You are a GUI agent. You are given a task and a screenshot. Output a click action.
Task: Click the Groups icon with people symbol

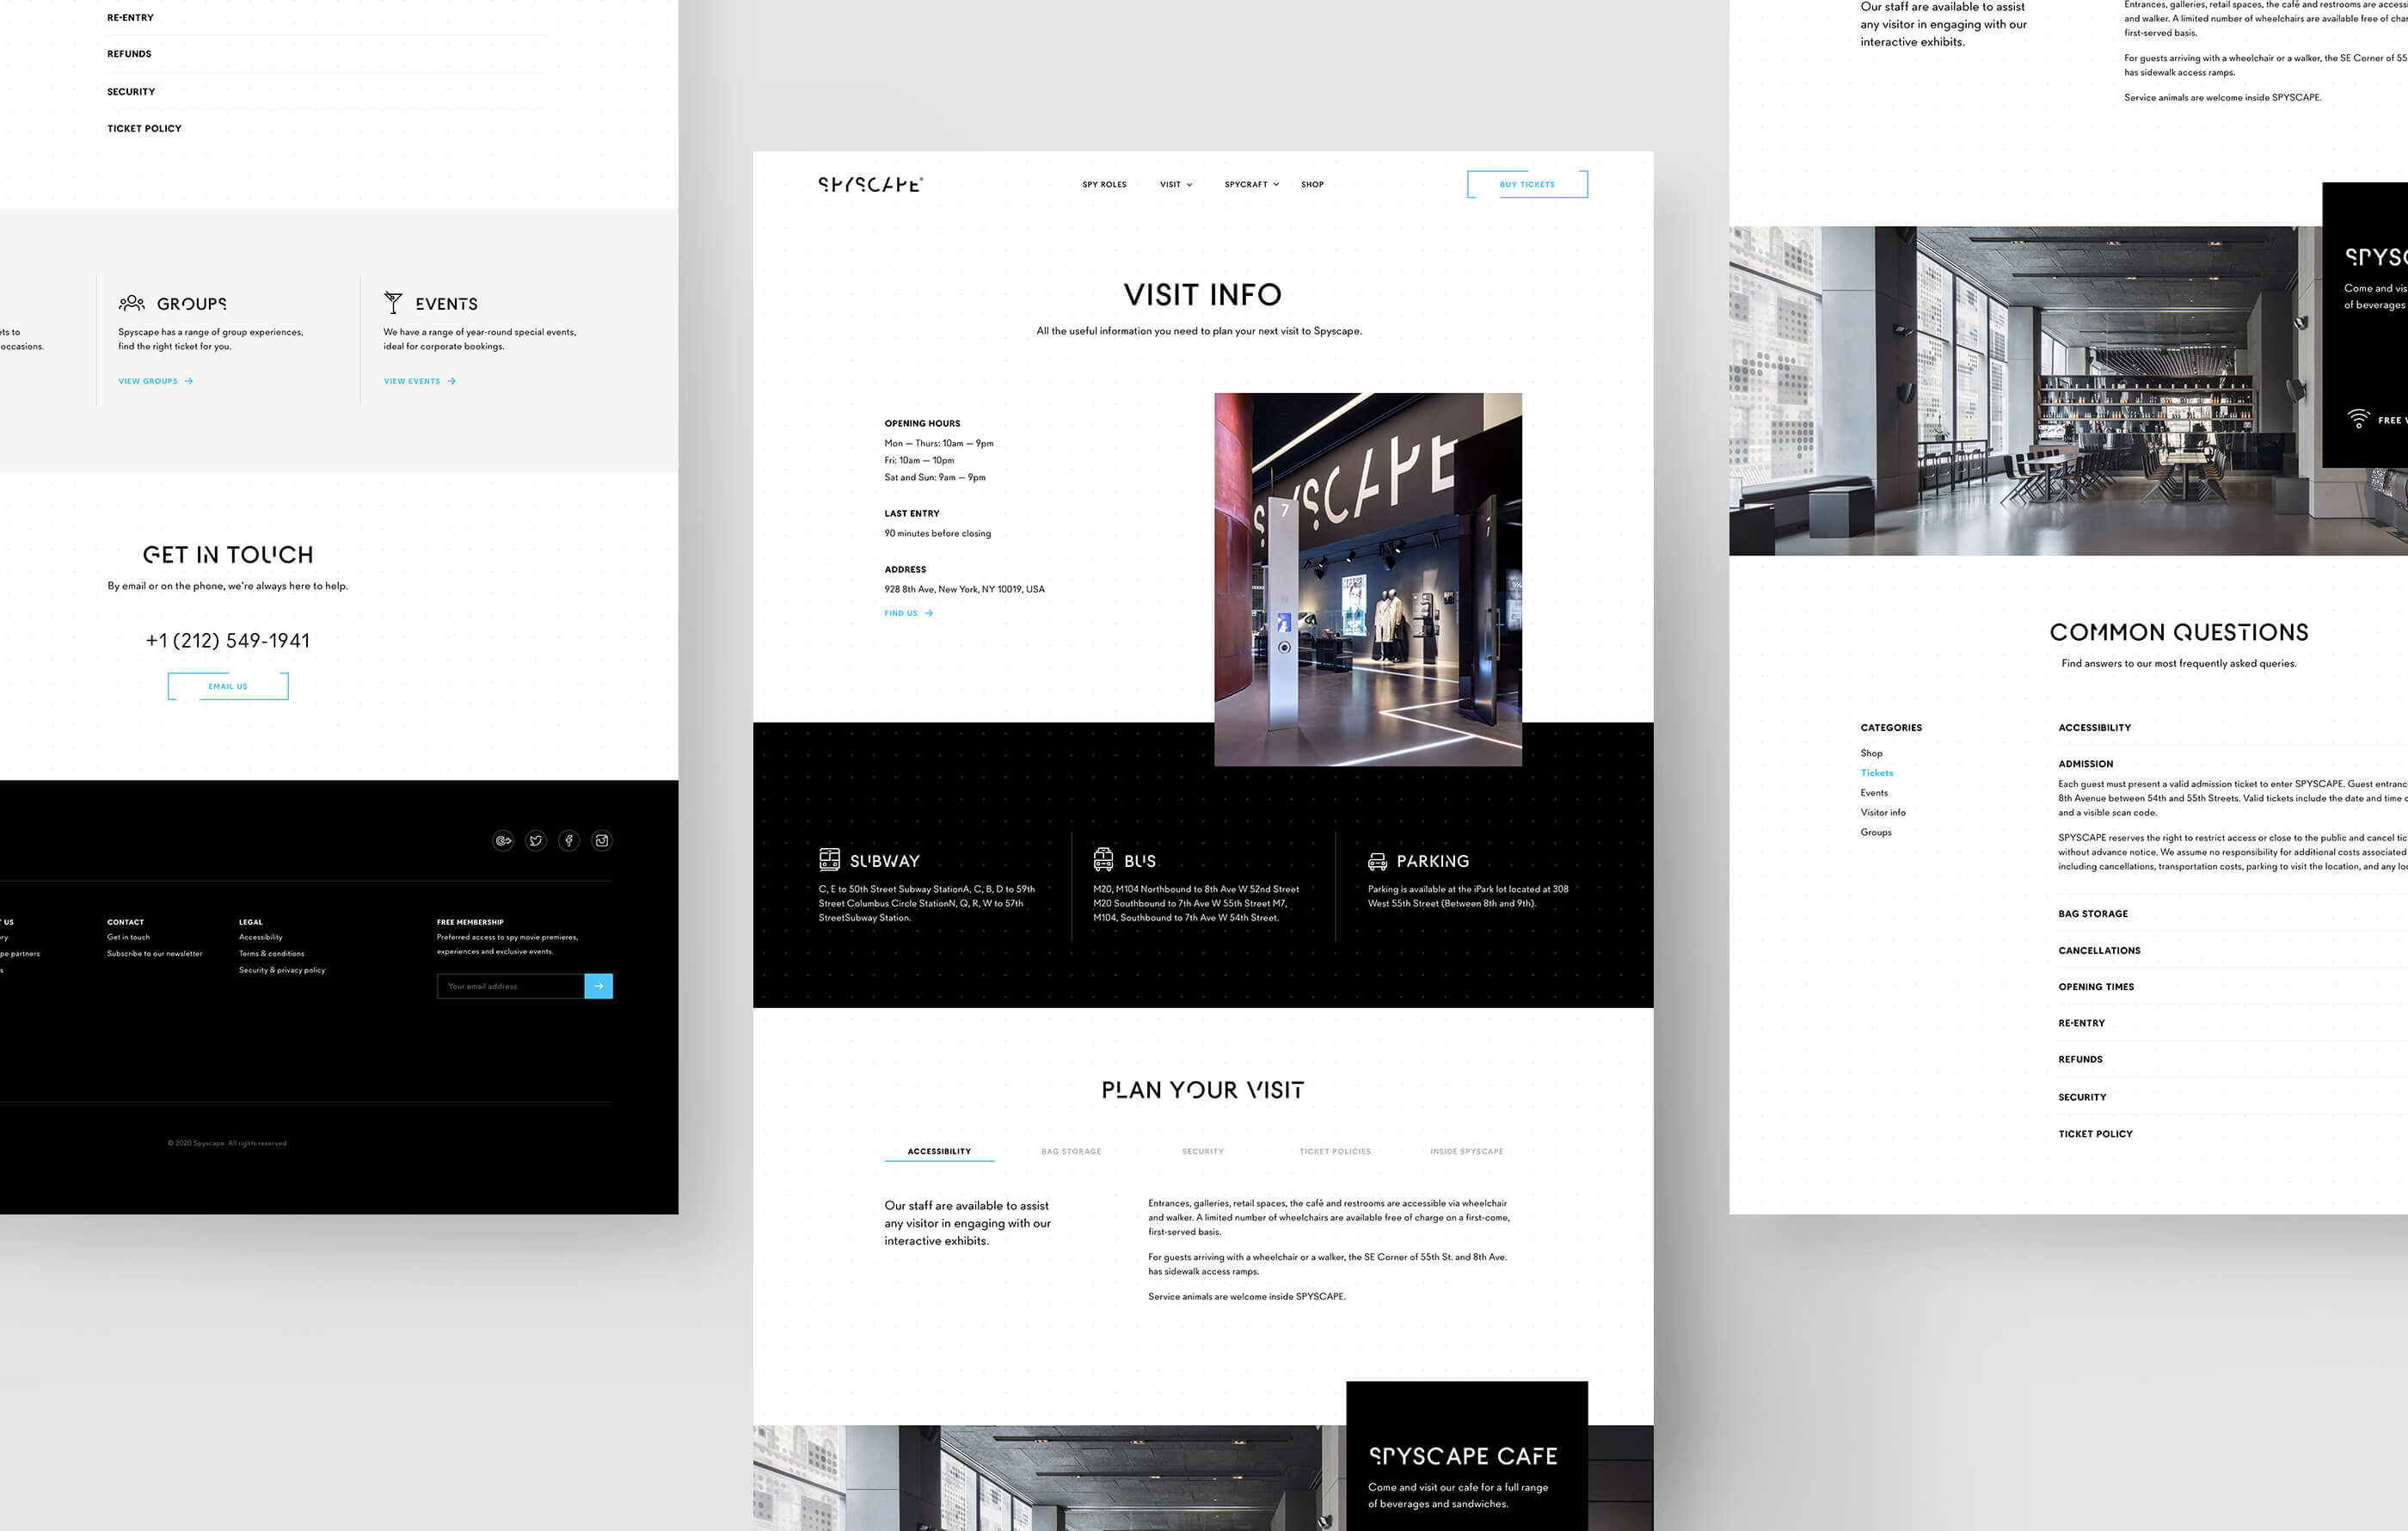(x=130, y=302)
